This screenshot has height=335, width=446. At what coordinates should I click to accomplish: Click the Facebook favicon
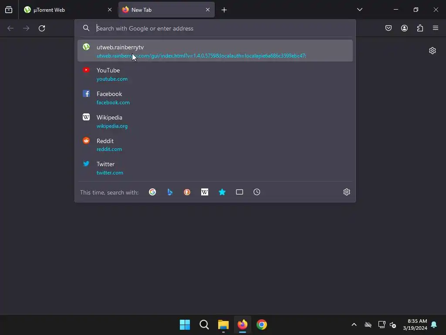click(x=86, y=93)
